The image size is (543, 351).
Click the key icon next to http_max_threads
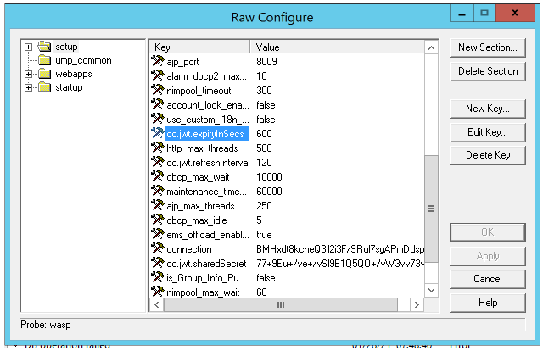click(x=157, y=148)
